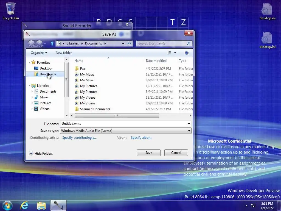281x211 pixels.
Task: Select the Documents library in tree
Action: click(x=48, y=91)
